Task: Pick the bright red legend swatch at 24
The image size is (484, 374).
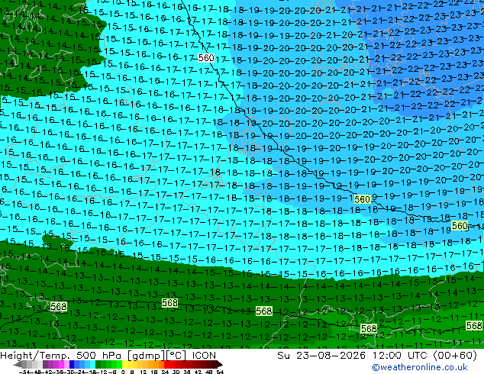Action: [x=166, y=364]
